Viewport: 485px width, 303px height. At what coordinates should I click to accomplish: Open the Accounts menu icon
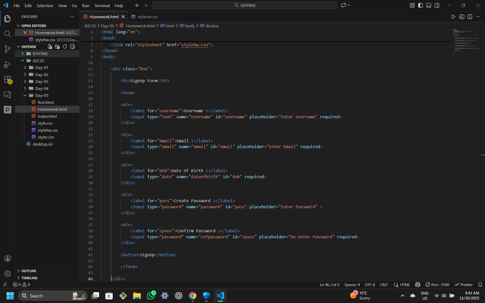[x=7, y=259]
